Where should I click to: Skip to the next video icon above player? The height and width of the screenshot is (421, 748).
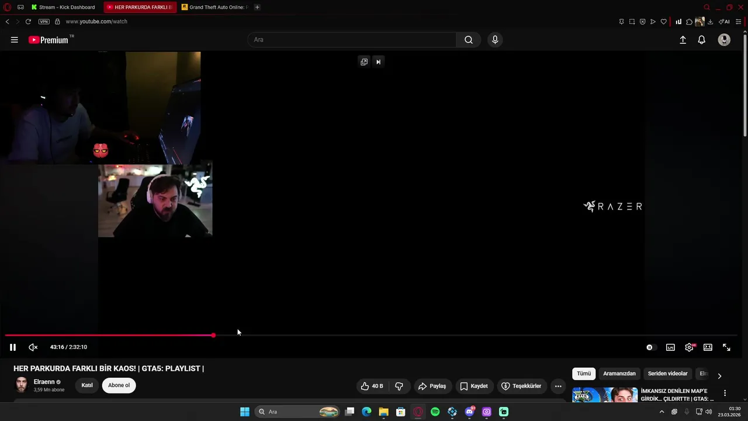(x=378, y=62)
